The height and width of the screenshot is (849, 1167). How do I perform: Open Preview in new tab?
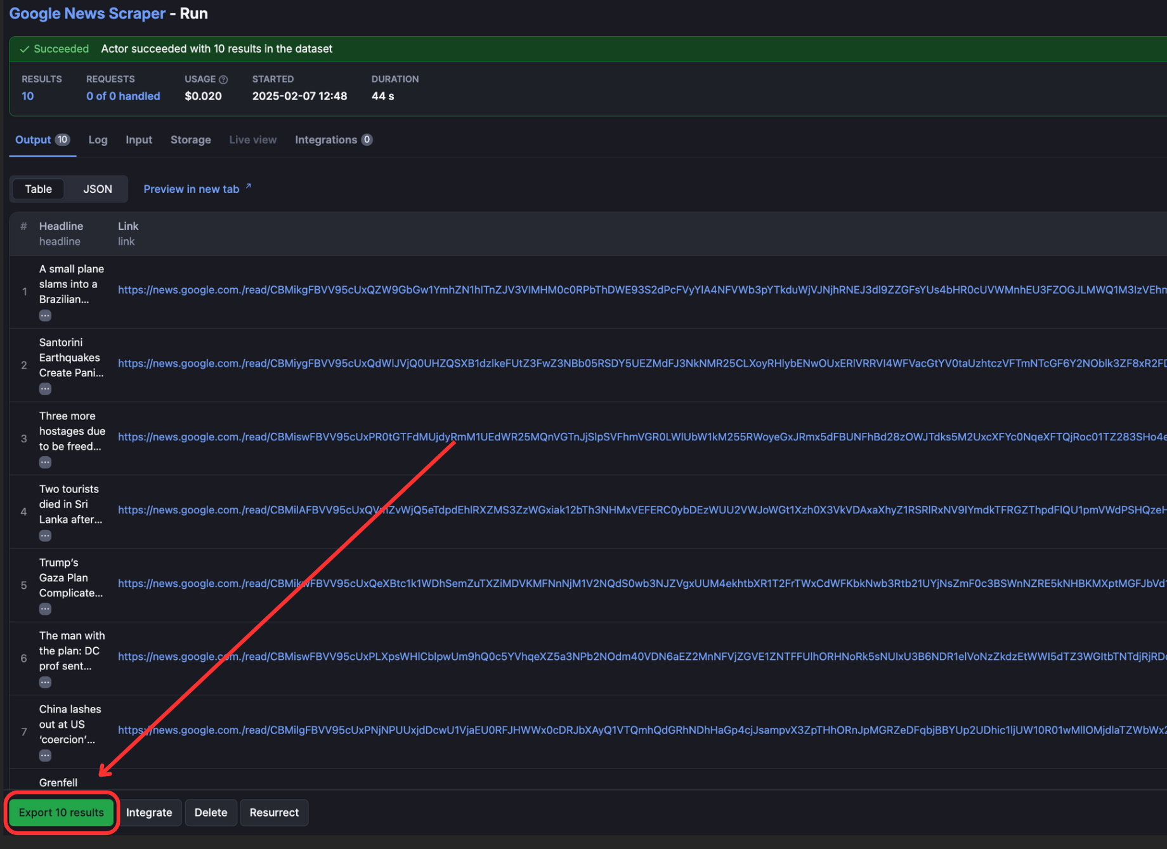click(191, 188)
